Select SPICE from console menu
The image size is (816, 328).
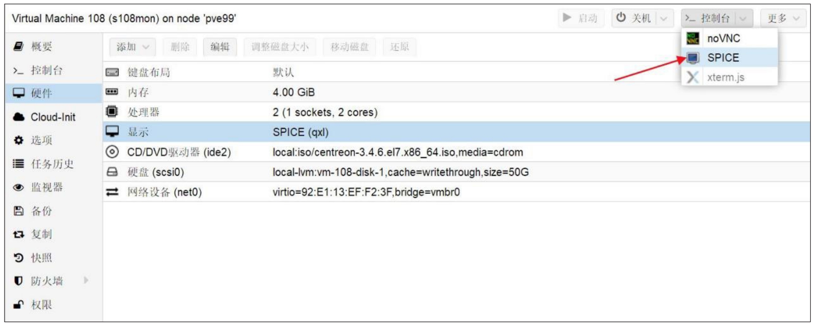pyautogui.click(x=723, y=58)
